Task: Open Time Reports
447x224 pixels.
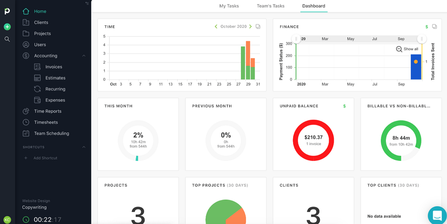Action: click(48, 111)
